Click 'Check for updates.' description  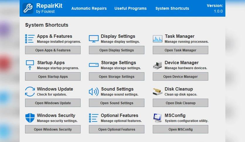[52, 94]
